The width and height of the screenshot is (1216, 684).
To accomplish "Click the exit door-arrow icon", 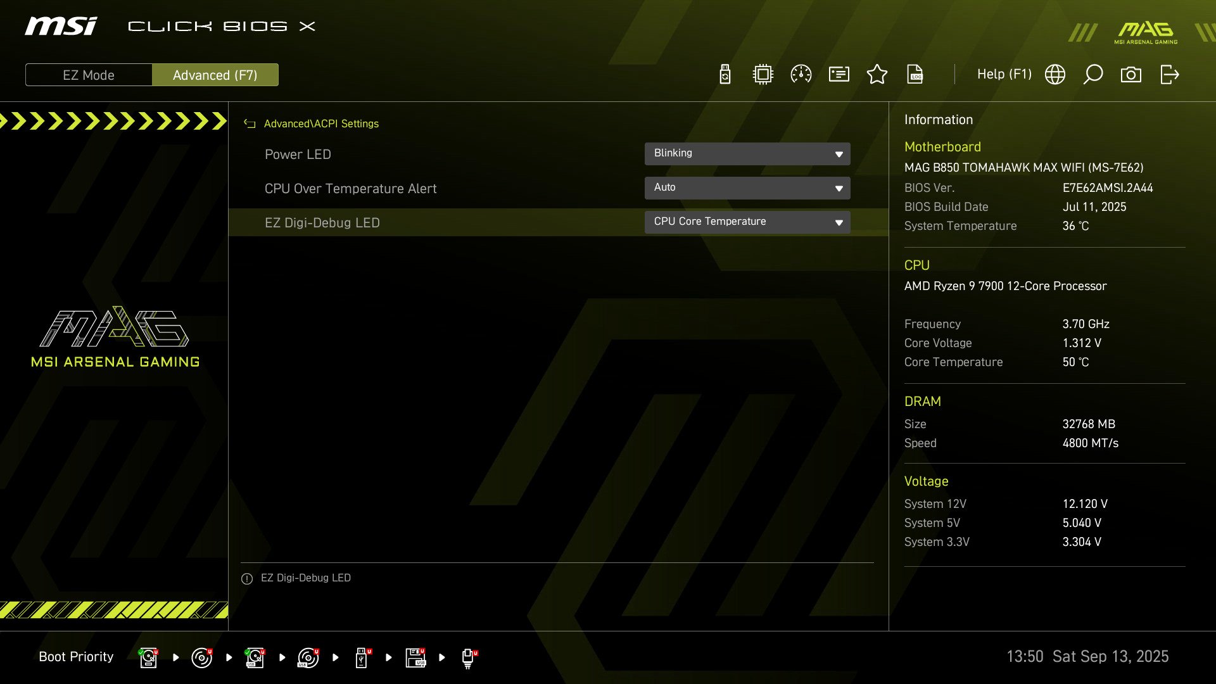I will tap(1169, 75).
